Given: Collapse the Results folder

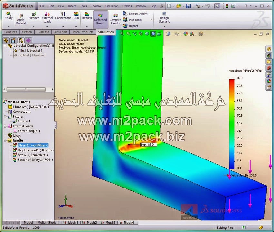Looking at the screenshot, I should 5,140.
